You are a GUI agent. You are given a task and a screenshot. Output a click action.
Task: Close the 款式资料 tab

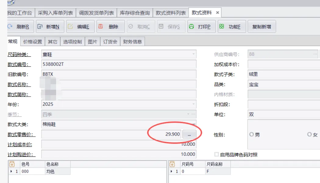218,13
